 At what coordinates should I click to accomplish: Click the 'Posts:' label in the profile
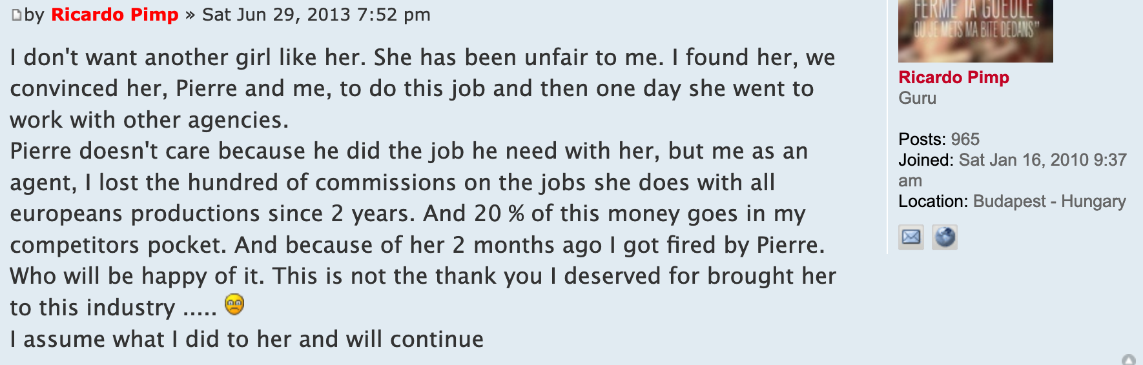point(922,139)
